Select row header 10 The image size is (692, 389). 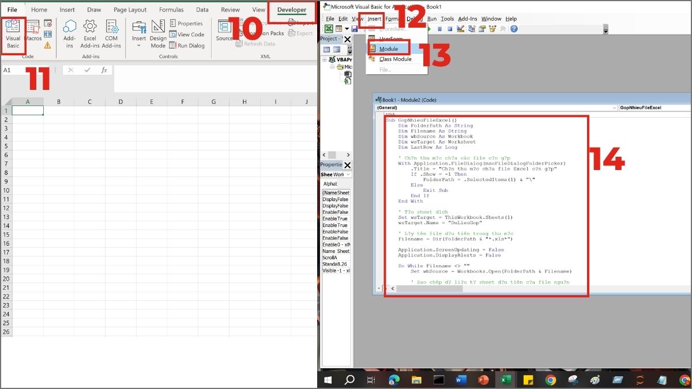(x=6, y=190)
